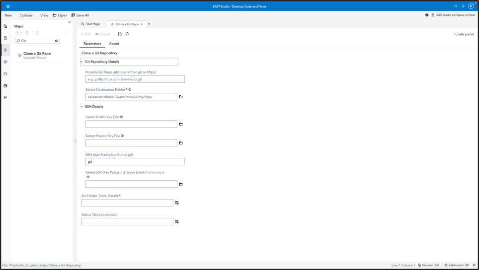This screenshot has height=270, width=479.
Task: Close the Clone a Git Repo tab
Action: [142, 24]
